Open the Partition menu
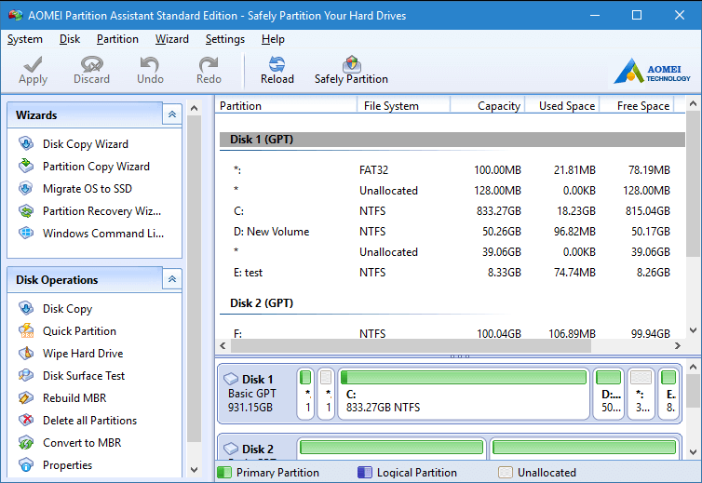 click(117, 39)
